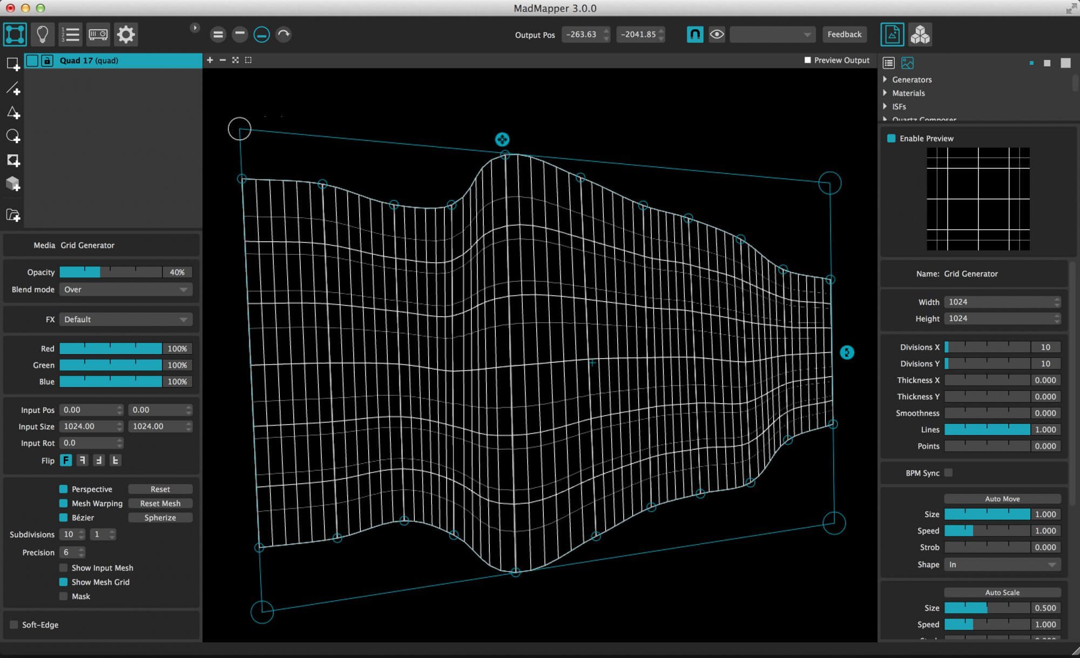Viewport: 1080px width, 658px height.
Task: Open the lights tab bulb icon
Action: pyautogui.click(x=42, y=35)
